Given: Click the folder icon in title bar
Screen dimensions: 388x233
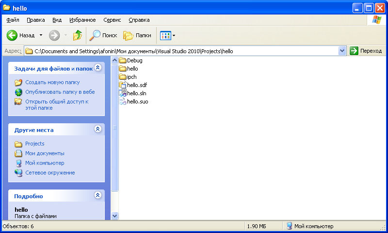Looking at the screenshot, I should 7,8.
